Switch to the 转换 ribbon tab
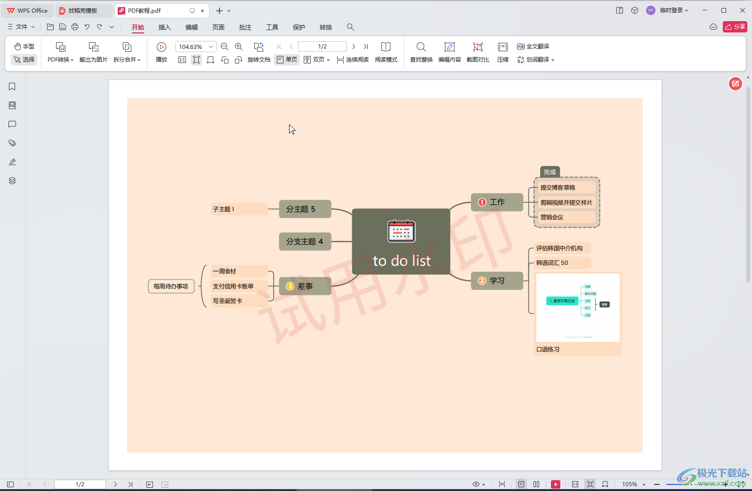752x491 pixels. 326,27
